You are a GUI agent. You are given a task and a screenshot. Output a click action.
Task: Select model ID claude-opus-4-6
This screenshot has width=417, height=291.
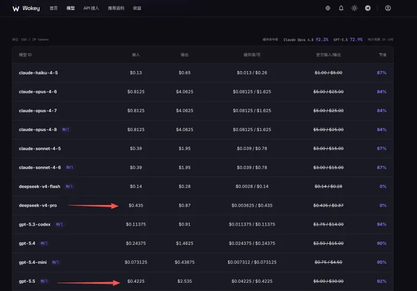38,91
